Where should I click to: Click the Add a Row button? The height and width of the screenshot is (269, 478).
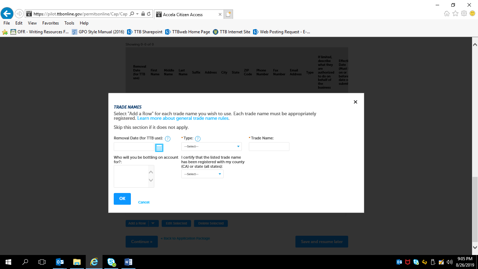click(x=137, y=223)
